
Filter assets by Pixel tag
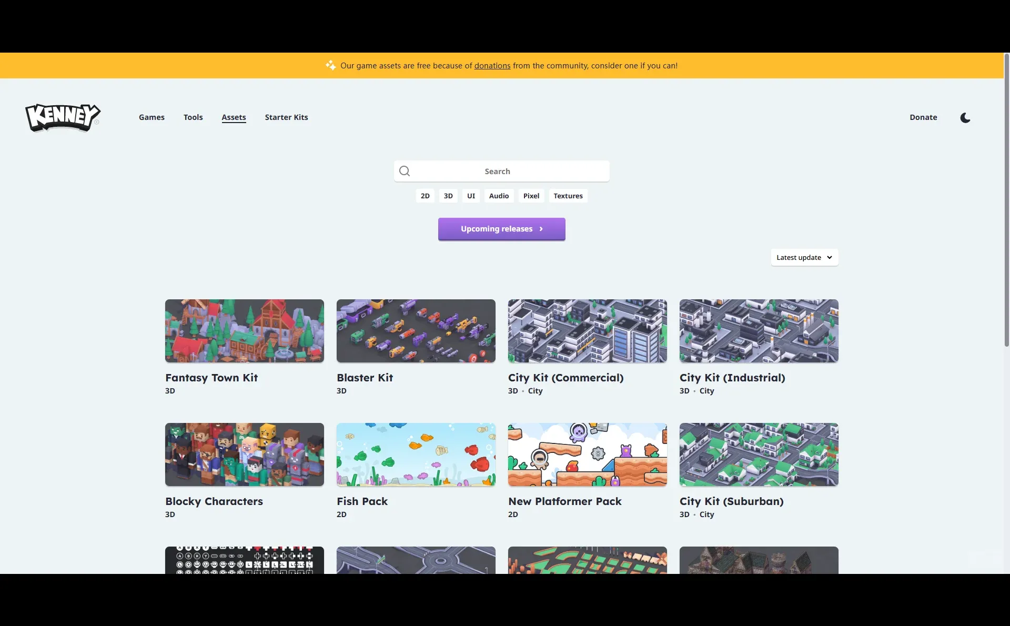531,196
